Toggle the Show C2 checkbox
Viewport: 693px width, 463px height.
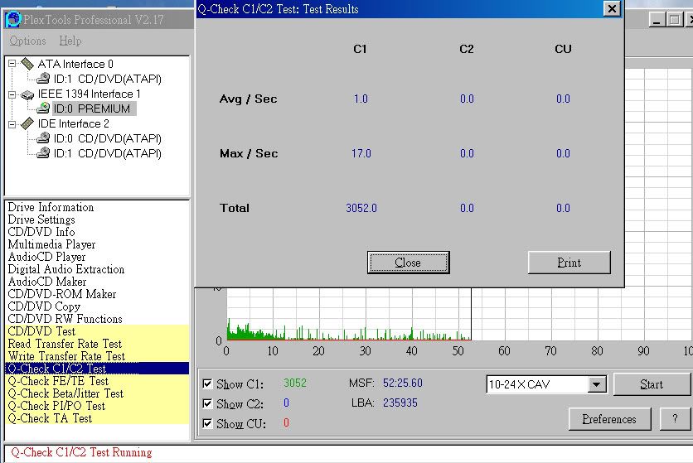pyautogui.click(x=207, y=403)
